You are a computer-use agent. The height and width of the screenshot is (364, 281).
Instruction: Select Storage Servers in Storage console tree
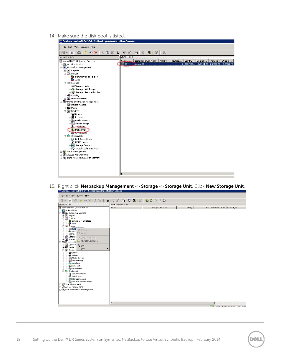pos(79,279)
